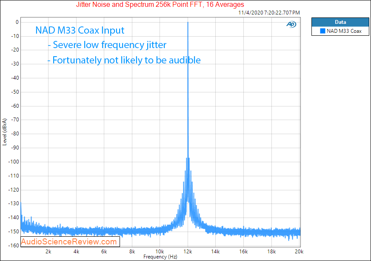The height and width of the screenshot is (261, 371).
Task: Click the 12 kHz spectrum peak top
Action: (188, 23)
